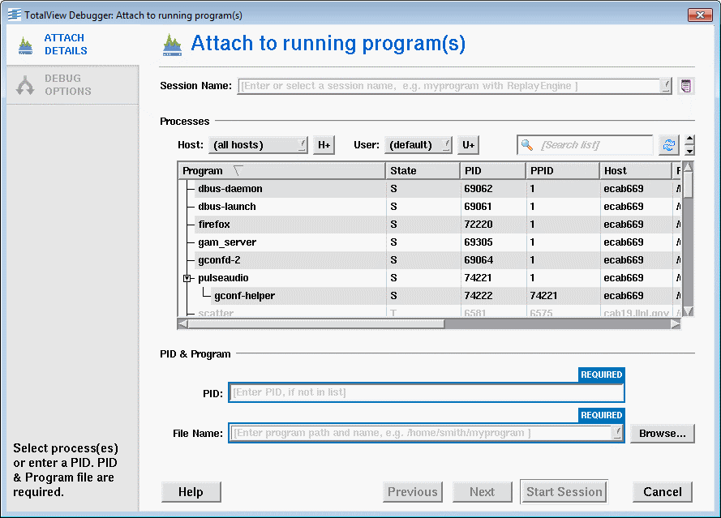Close the TotalView Debugger window

pyautogui.click(x=700, y=15)
